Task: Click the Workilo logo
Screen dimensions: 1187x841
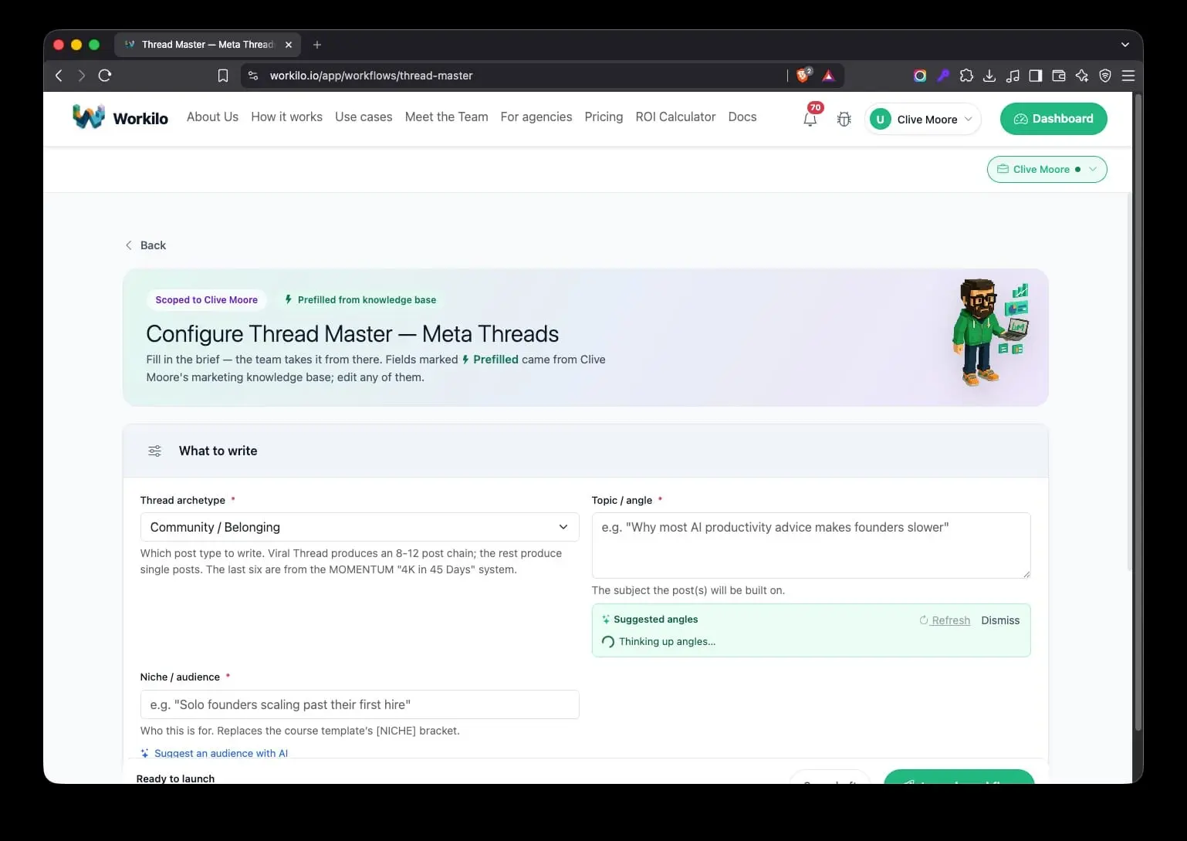Action: coord(120,117)
